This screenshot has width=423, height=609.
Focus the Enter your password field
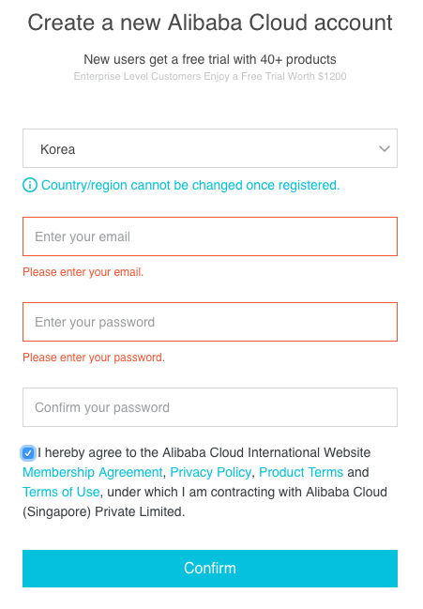coord(210,322)
